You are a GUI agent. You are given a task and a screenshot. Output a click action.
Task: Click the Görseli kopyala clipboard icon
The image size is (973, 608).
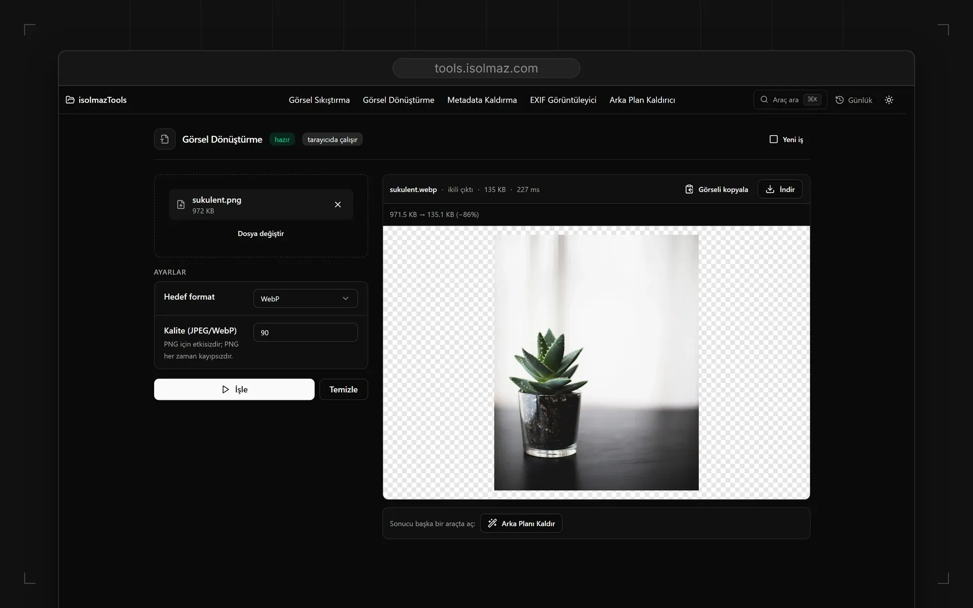(689, 189)
